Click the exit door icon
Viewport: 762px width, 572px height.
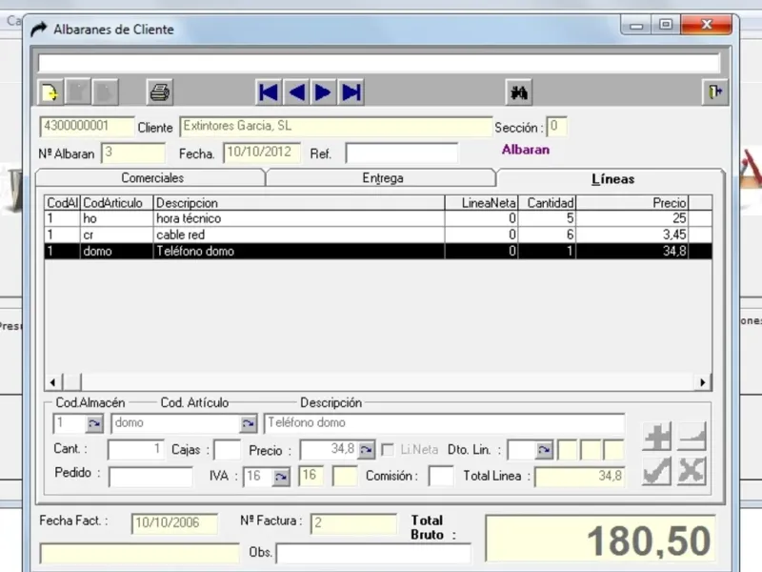pos(714,92)
